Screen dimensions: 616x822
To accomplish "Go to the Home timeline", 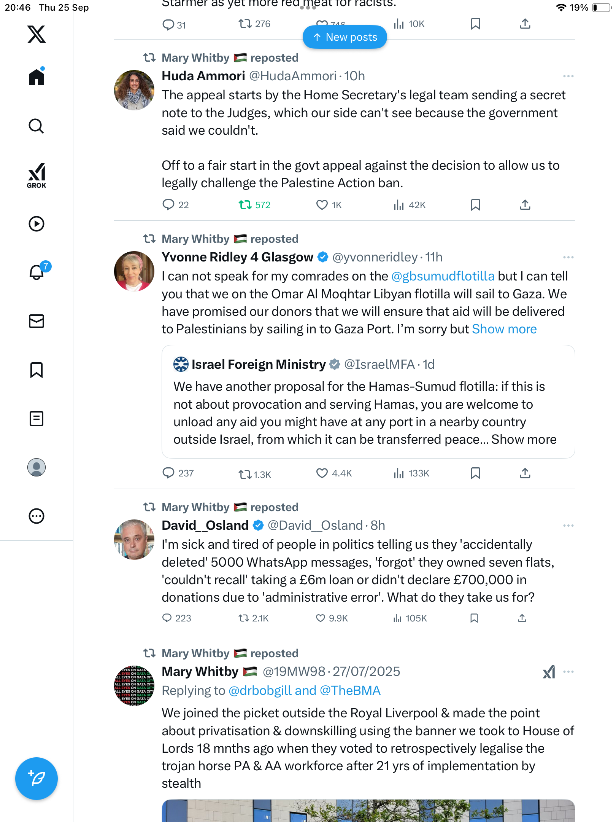I will pos(37,77).
